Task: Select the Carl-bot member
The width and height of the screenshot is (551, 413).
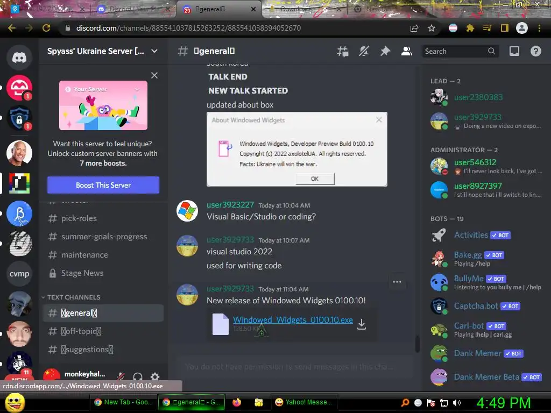Action: tap(486, 330)
